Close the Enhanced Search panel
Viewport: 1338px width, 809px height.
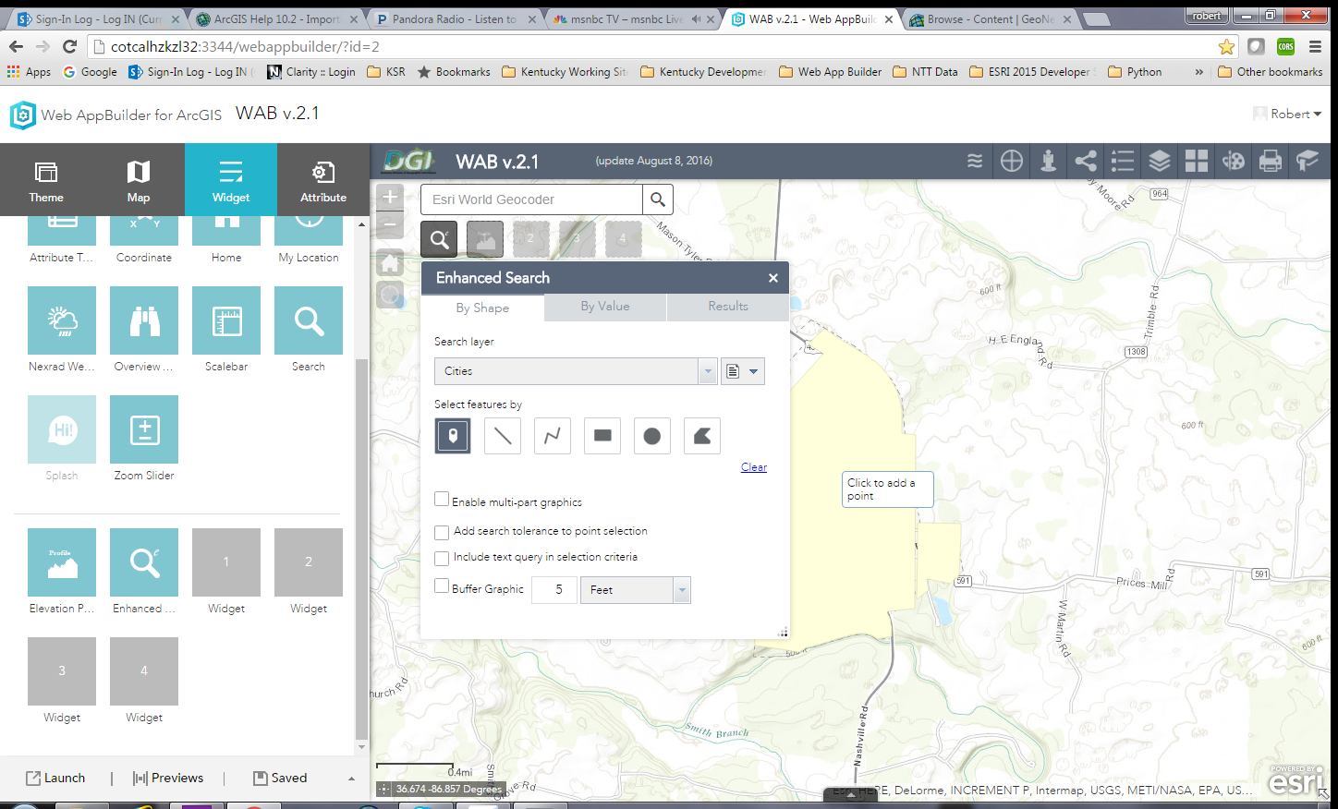tap(773, 278)
